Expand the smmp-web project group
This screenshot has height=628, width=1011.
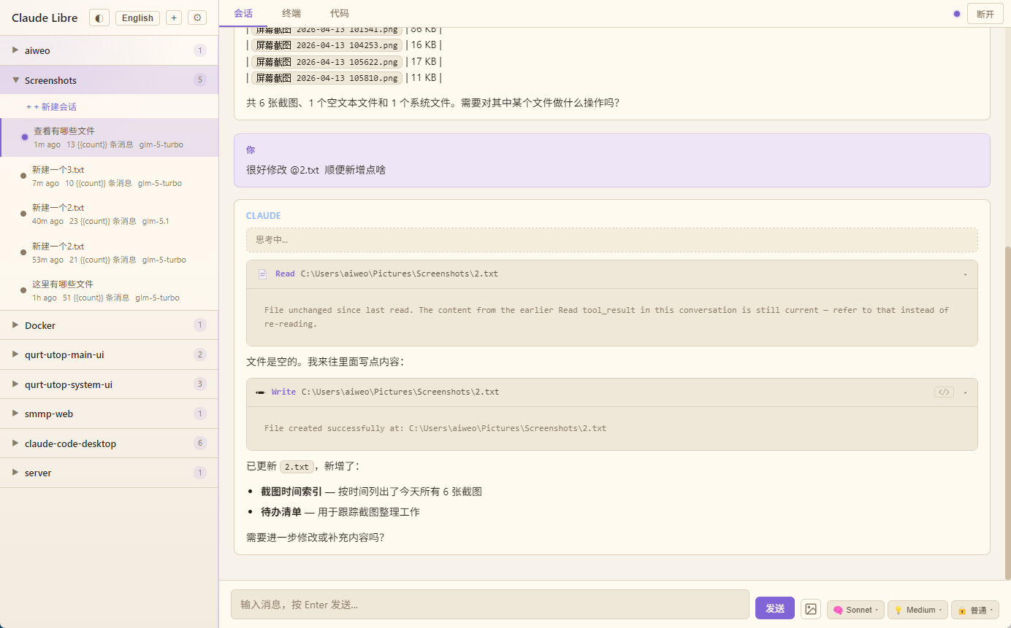(x=109, y=414)
